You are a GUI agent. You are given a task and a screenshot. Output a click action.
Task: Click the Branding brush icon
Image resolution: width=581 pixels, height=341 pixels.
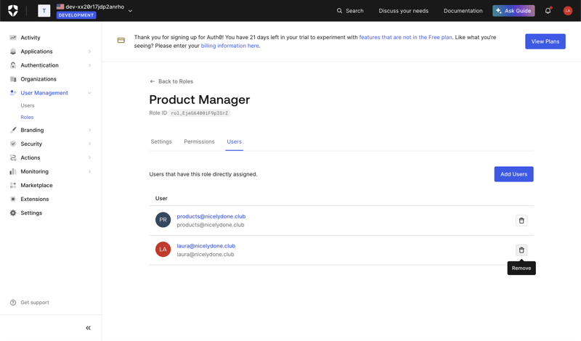point(13,130)
